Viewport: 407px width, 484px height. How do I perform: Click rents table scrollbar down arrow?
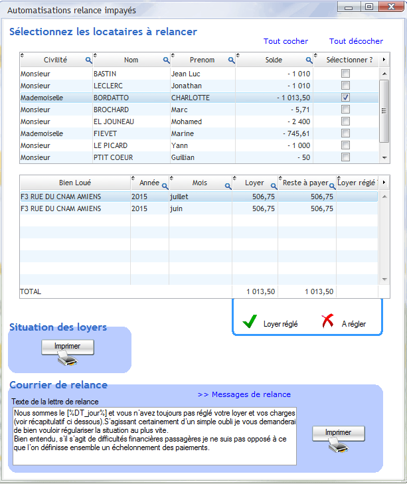(384, 280)
